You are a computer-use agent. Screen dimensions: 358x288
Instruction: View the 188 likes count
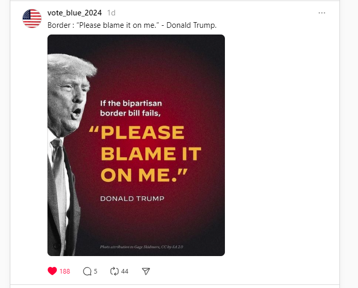(65, 272)
